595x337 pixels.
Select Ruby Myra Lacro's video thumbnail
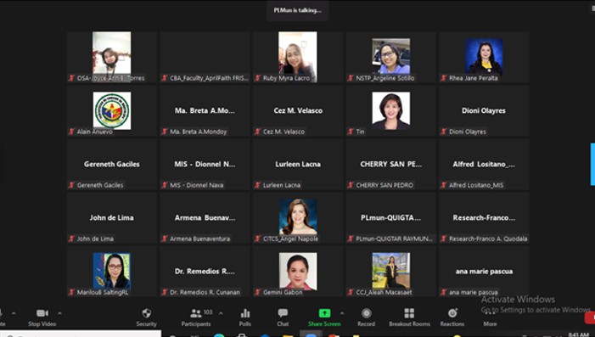[x=297, y=57]
